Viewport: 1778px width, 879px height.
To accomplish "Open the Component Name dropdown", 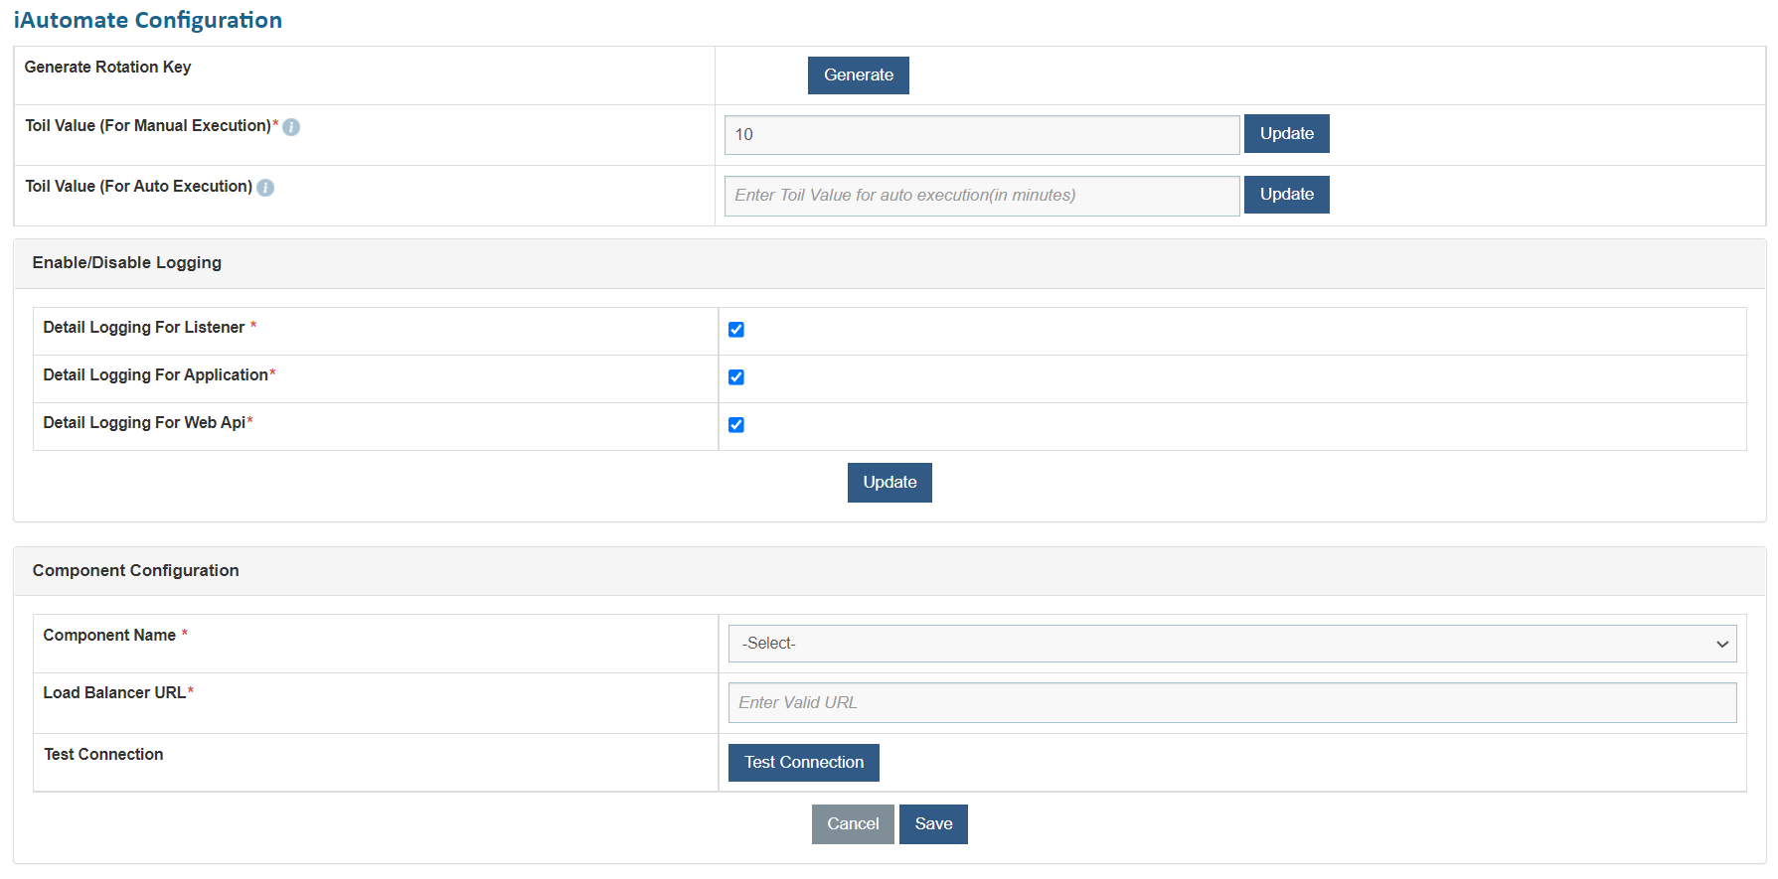I will click(x=1232, y=644).
